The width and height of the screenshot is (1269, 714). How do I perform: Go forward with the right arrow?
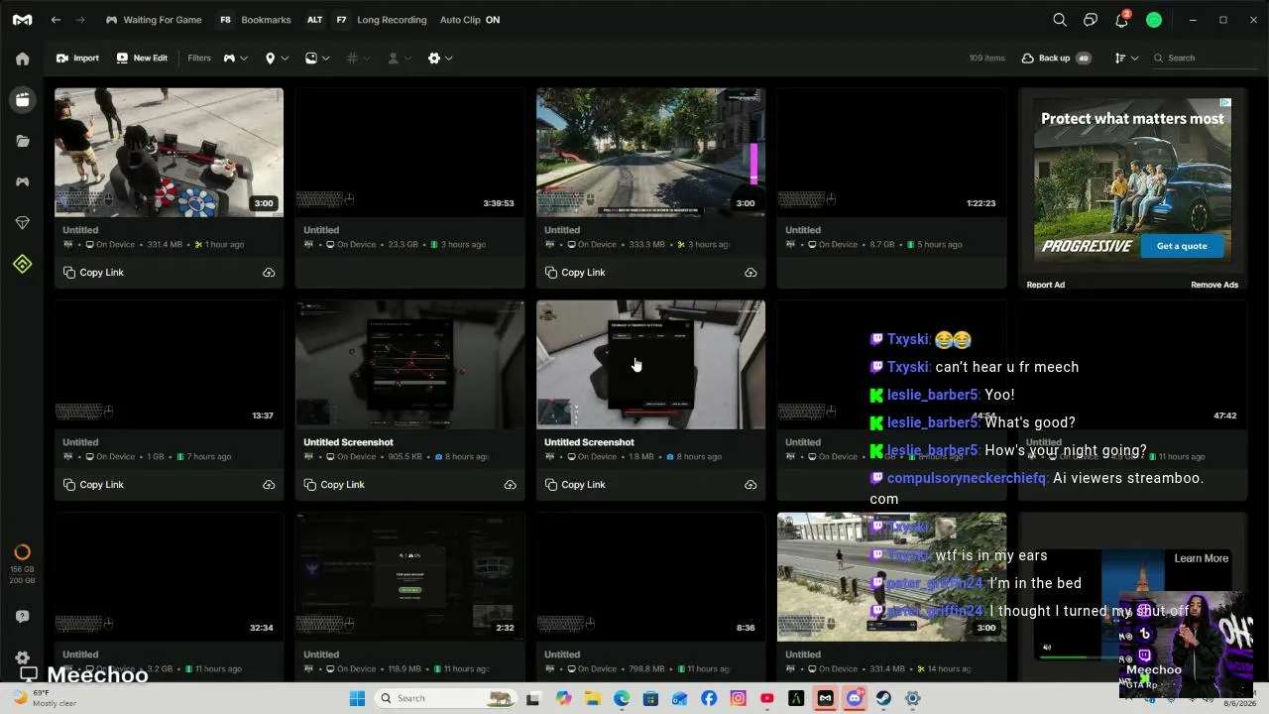(80, 20)
